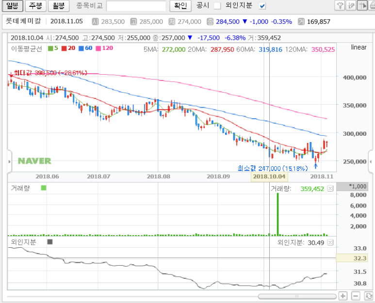
Task: Click the pin icon in top toolbar
Action: coord(341,5)
